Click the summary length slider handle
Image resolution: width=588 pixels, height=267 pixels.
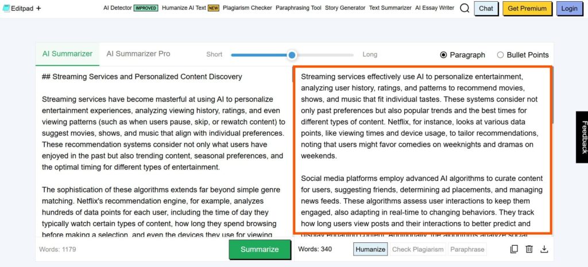point(292,55)
